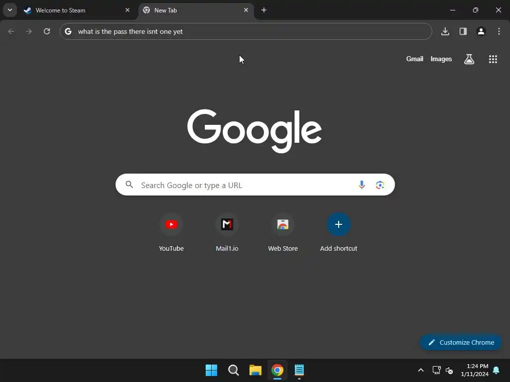Open the Chrome profile icon
Image resolution: width=510 pixels, height=382 pixels.
(481, 31)
